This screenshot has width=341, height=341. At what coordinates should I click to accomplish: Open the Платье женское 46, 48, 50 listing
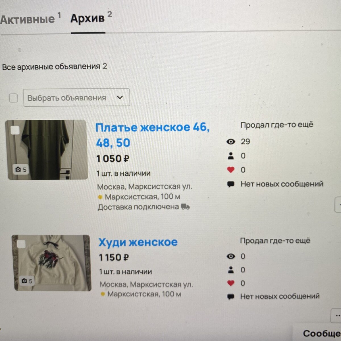[x=153, y=135]
